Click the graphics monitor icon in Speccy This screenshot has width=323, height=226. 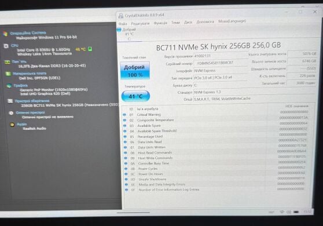tap(9, 86)
